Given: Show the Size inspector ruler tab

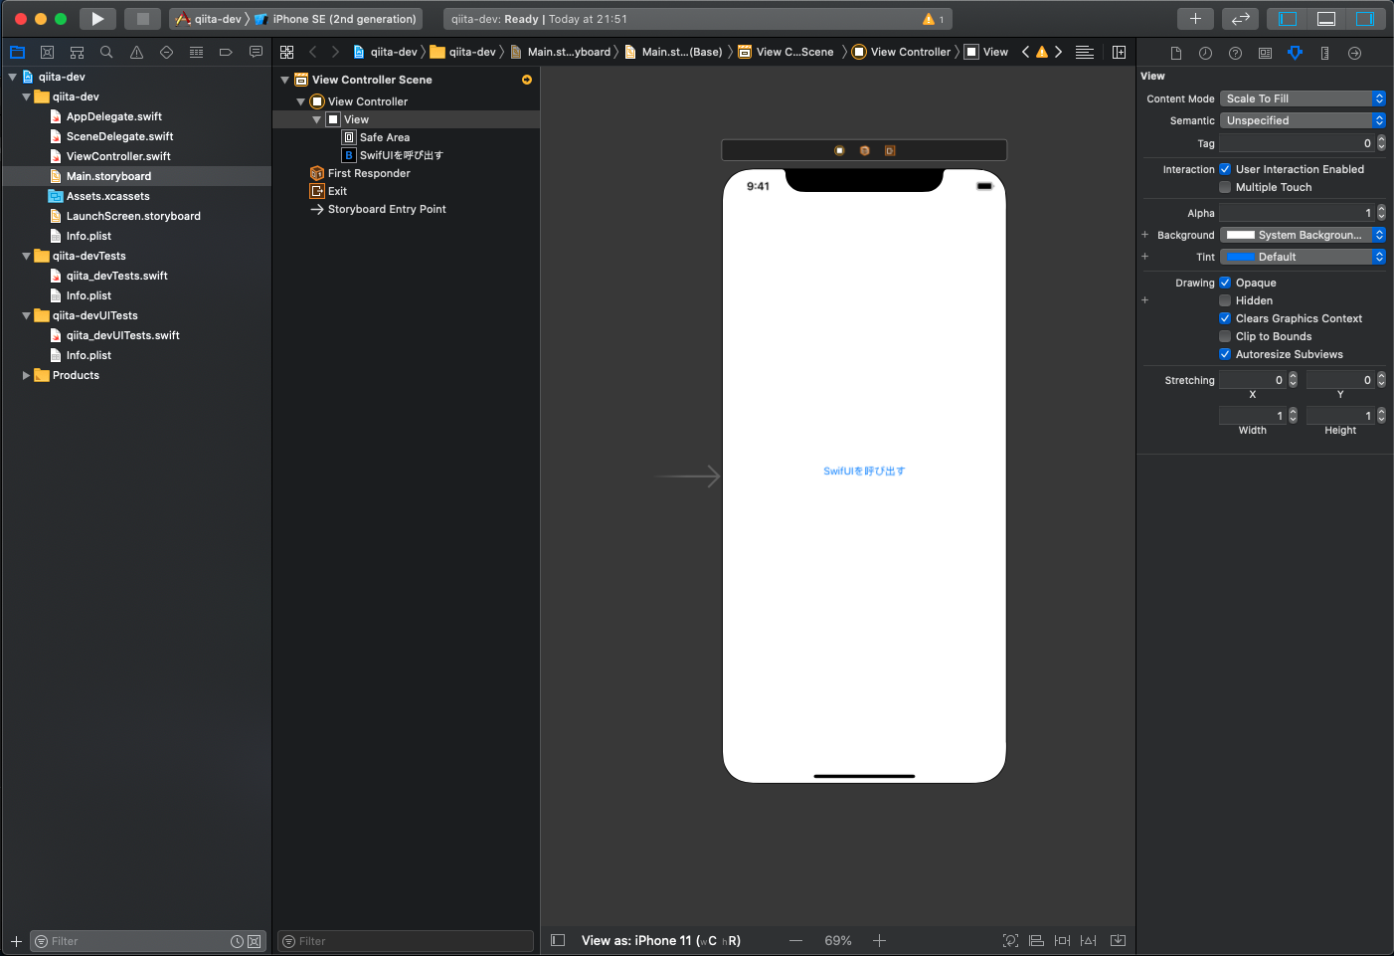Looking at the screenshot, I should click(1324, 53).
